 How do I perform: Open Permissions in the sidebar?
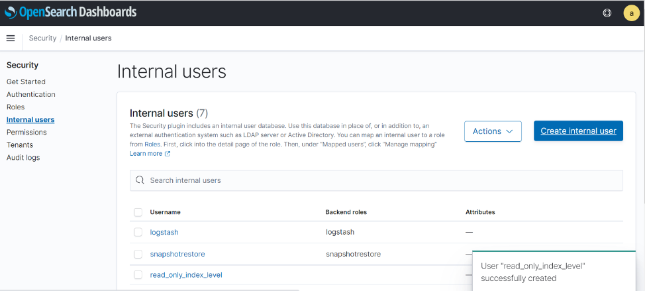pyautogui.click(x=26, y=132)
